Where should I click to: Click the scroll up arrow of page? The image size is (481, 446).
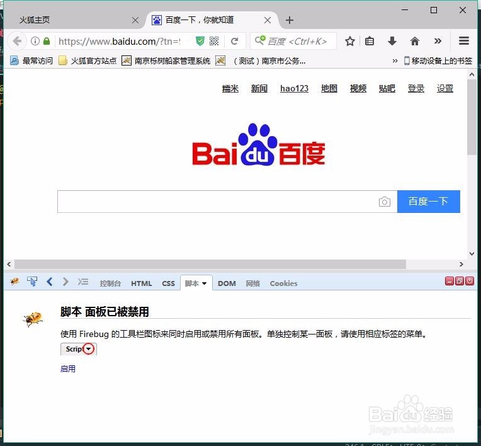(x=472, y=74)
